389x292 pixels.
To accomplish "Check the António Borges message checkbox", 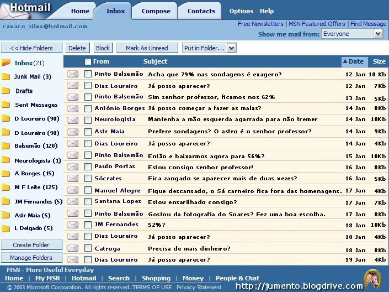I will pyautogui.click(x=88, y=109).
